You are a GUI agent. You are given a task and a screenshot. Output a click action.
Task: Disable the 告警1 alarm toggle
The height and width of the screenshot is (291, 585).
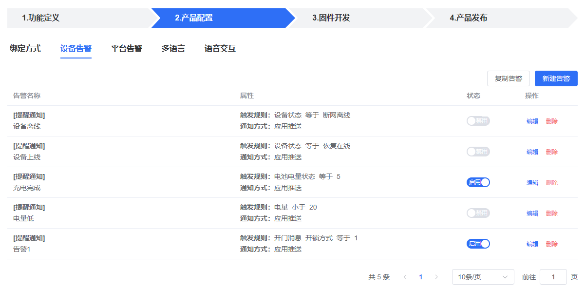(478, 243)
